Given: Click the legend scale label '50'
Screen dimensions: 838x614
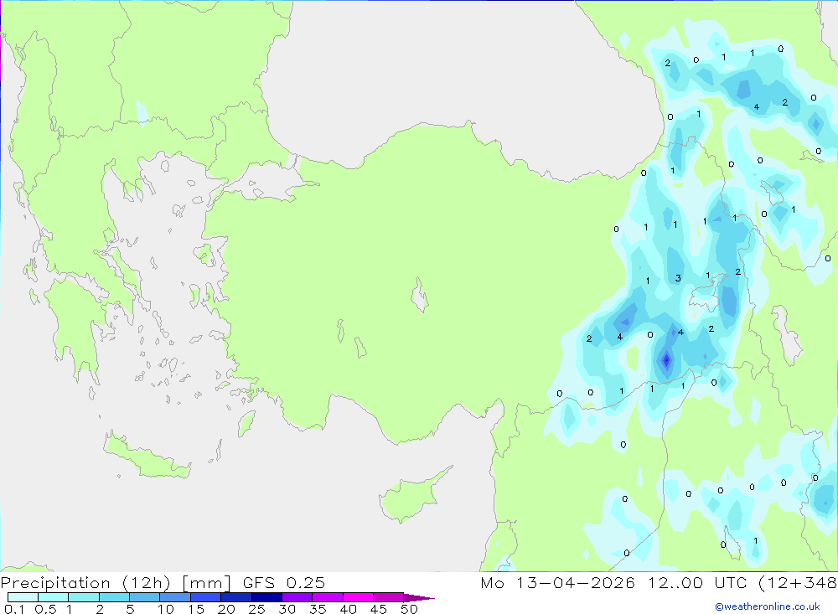Looking at the screenshot, I should tap(409, 609).
